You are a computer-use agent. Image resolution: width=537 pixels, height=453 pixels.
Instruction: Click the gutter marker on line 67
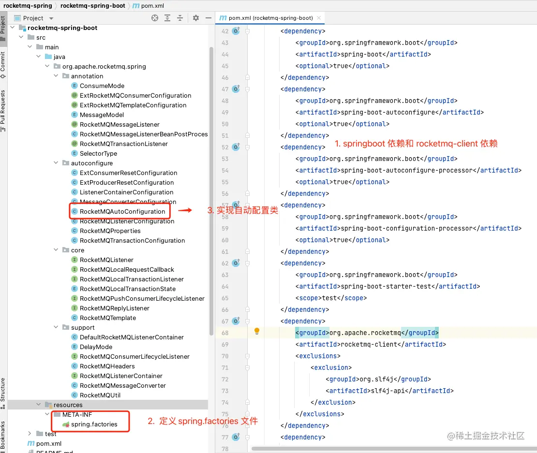[236, 321]
